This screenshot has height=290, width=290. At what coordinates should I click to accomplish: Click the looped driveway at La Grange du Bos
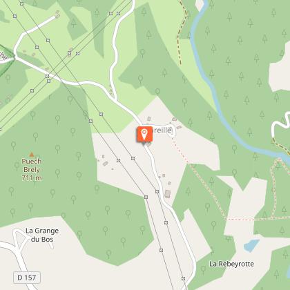pyautogui.click(x=19, y=240)
